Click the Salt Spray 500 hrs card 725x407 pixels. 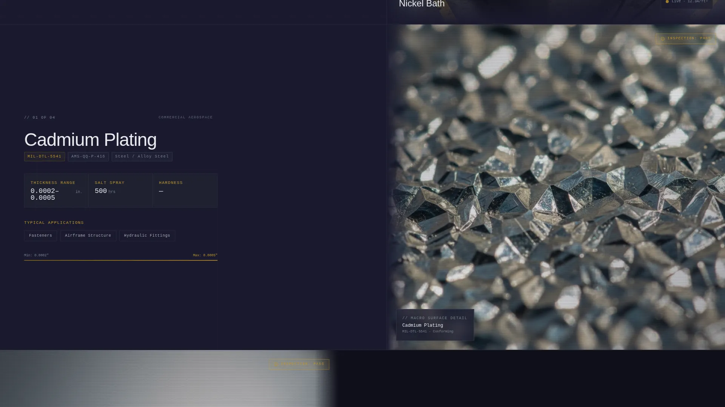click(x=120, y=190)
